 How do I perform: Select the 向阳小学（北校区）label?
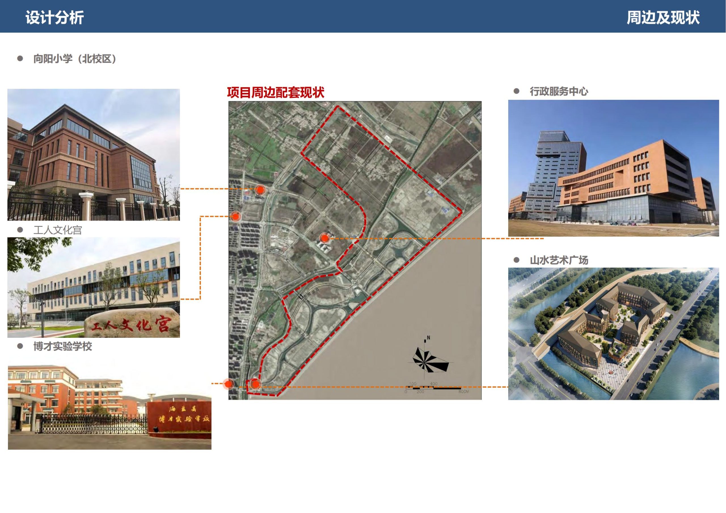tap(75, 59)
